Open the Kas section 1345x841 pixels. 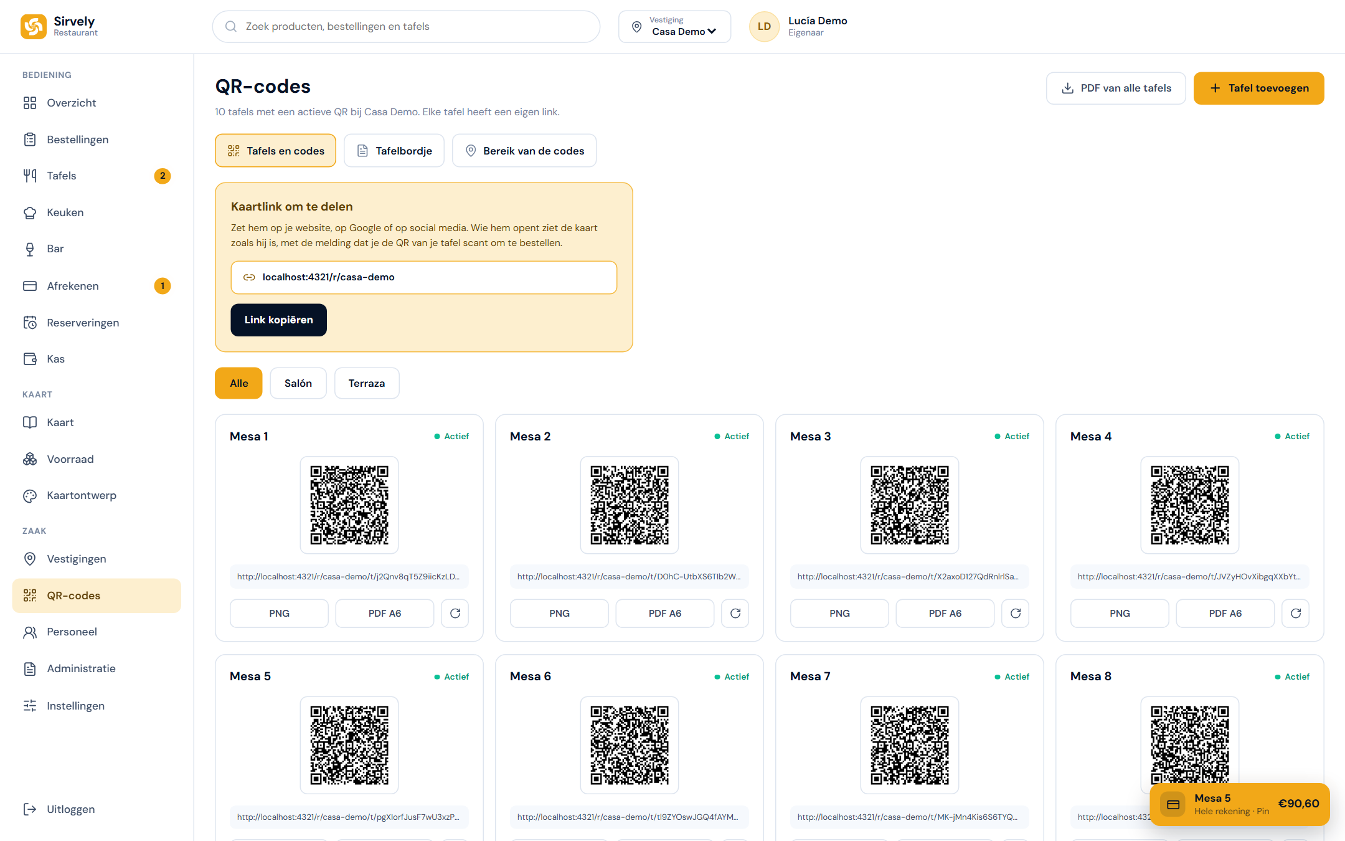(97, 359)
